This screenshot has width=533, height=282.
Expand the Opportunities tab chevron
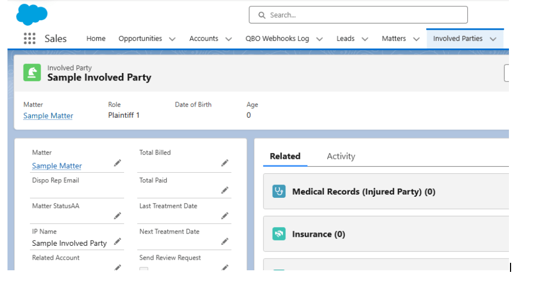tap(172, 39)
